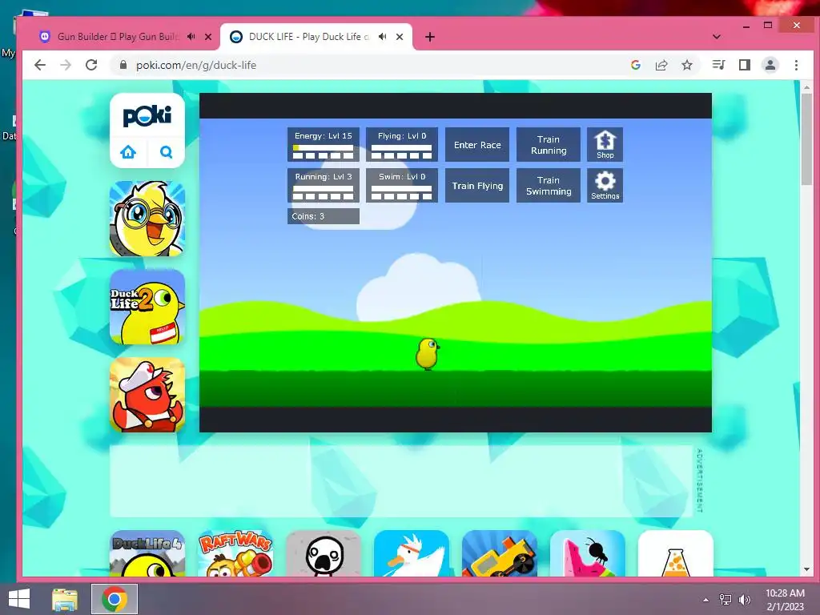
Task: Click the yellow duck character
Action: click(428, 354)
